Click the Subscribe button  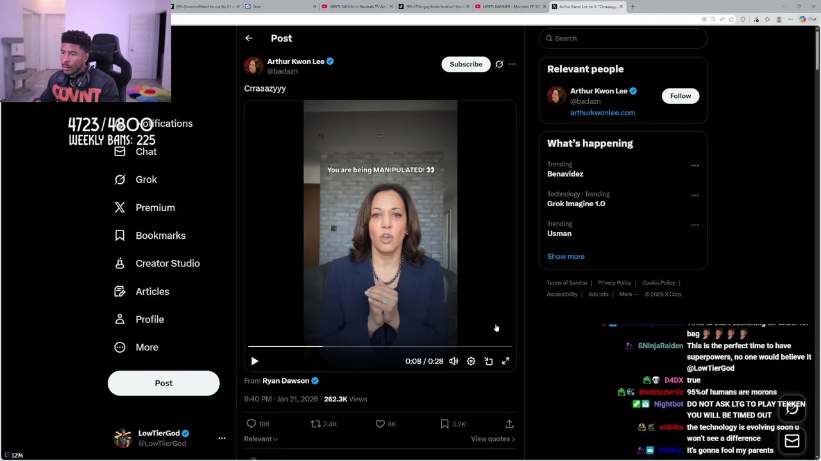click(466, 64)
